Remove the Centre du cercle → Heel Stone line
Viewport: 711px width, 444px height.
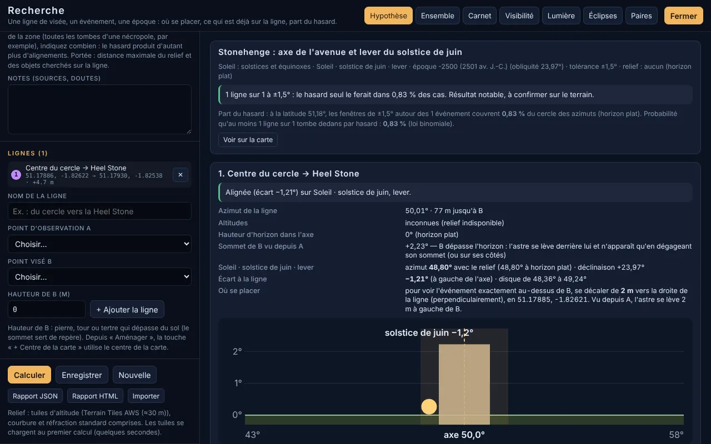[x=181, y=175]
